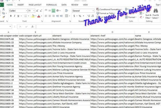The image size is (161, 108).
Task: Click the Orientation text angle icon
Action: pos(58,10)
